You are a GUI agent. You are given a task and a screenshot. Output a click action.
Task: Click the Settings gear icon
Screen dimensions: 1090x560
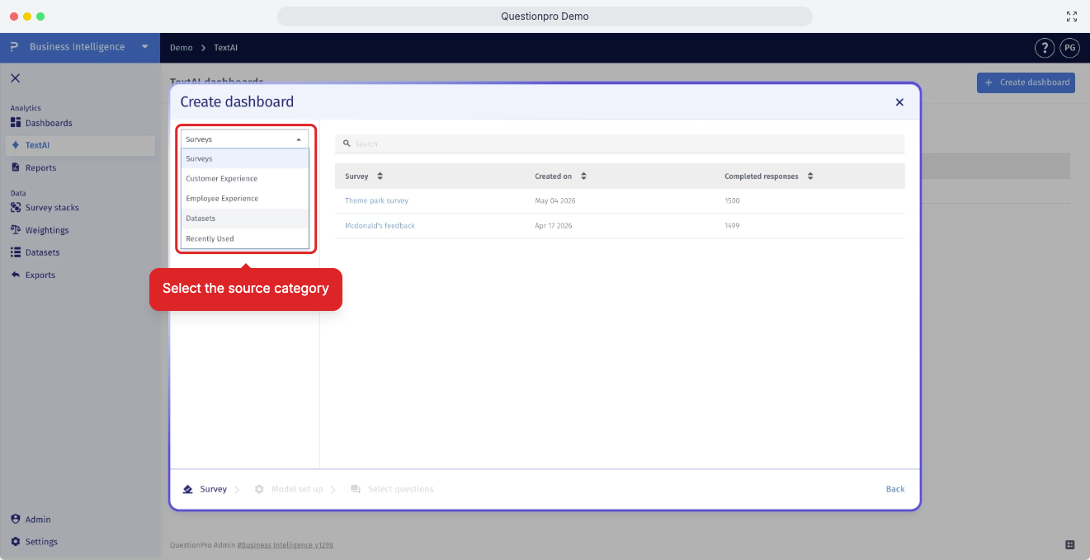16,542
